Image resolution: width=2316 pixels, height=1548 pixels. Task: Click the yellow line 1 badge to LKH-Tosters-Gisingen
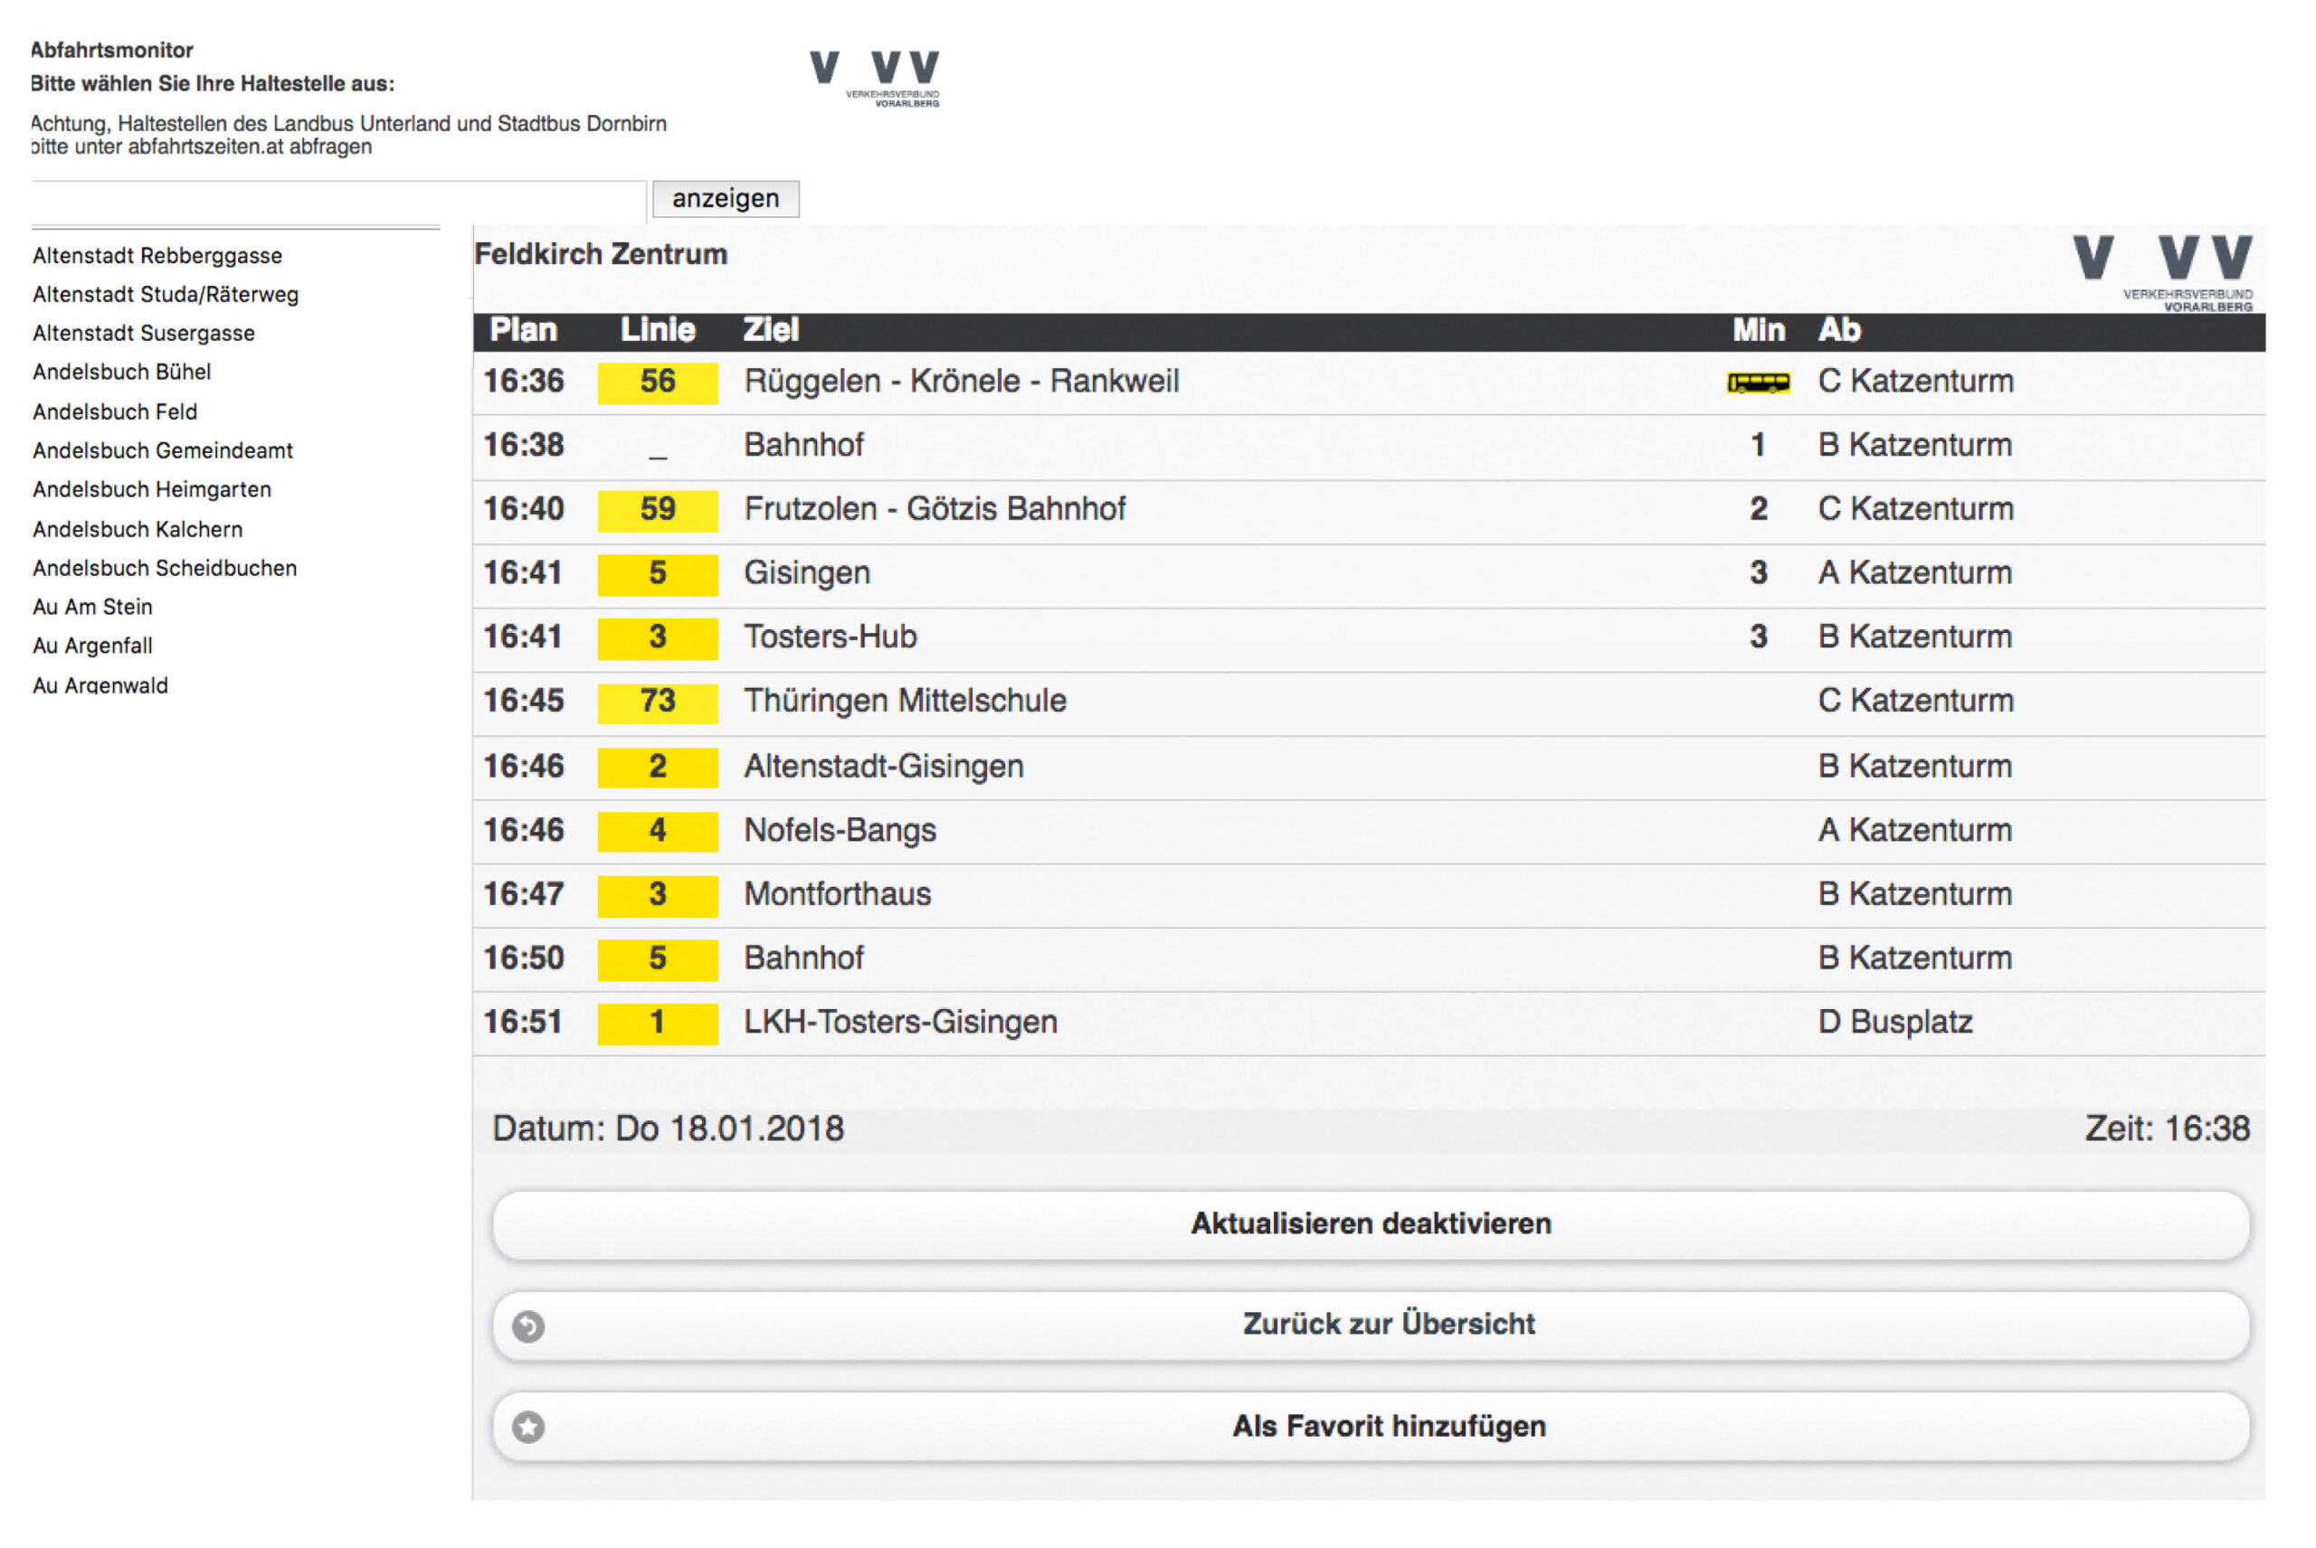[657, 1022]
